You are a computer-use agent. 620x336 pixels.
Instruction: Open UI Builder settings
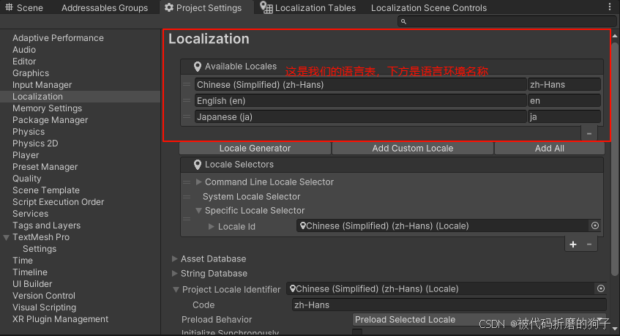pyautogui.click(x=32, y=284)
